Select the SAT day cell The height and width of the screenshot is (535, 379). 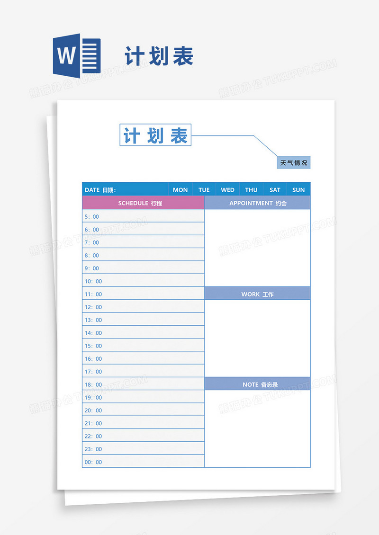275,189
